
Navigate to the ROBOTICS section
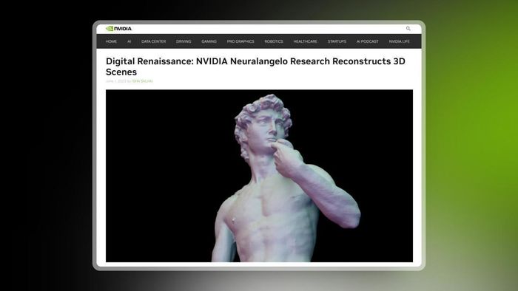[x=274, y=41]
